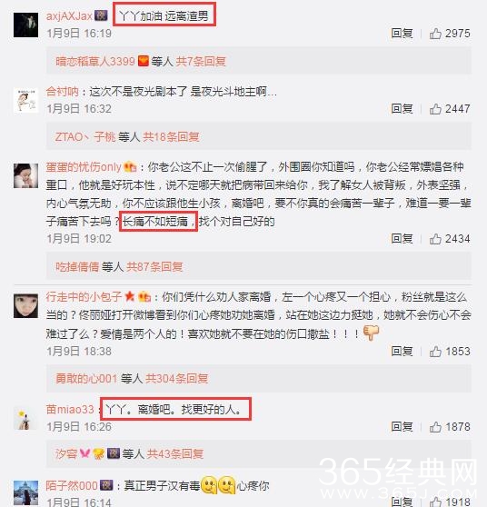Expand the 共87条回复 replies
This screenshot has height=507, width=487.
tap(154, 267)
